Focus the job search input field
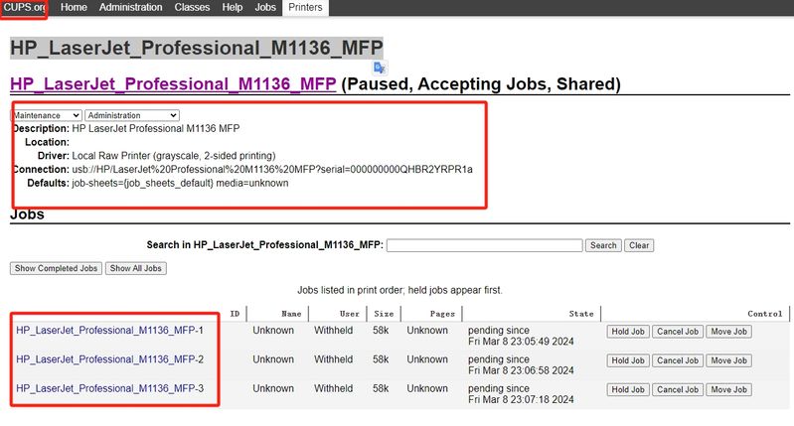The height and width of the screenshot is (426, 794). click(484, 245)
